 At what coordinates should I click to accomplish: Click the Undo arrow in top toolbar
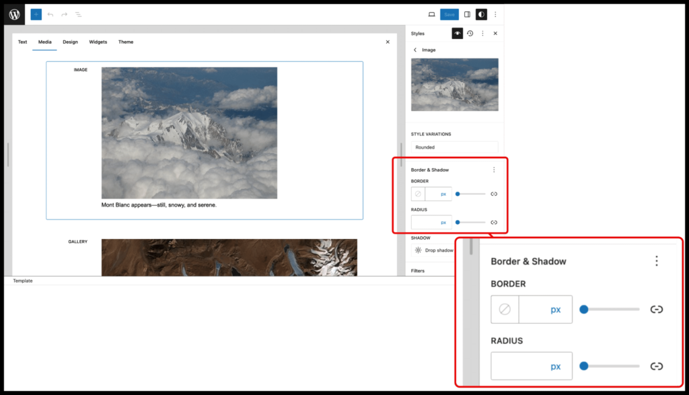(50, 14)
